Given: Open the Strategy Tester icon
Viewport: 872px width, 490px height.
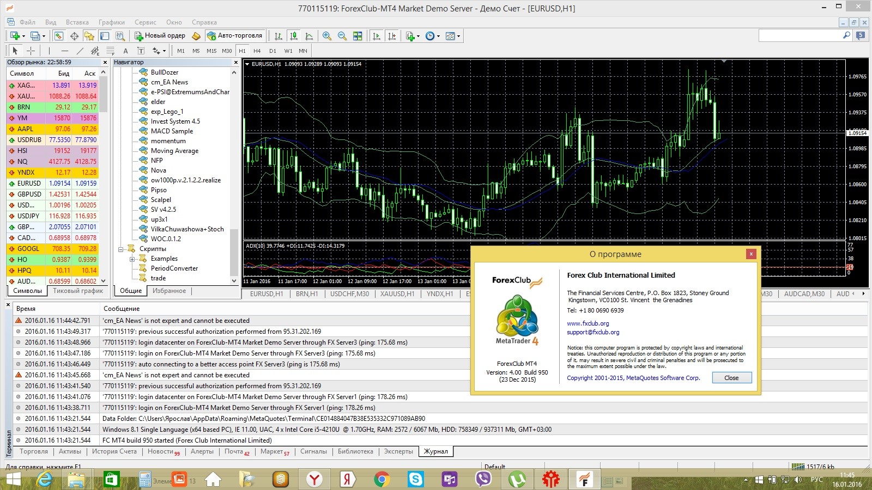Looking at the screenshot, I should click(120, 36).
